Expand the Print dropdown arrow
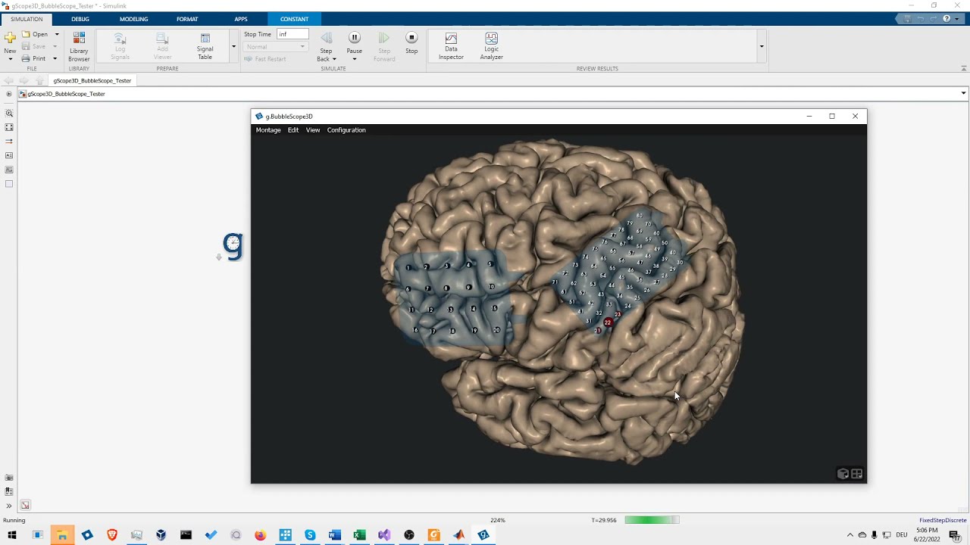The width and height of the screenshot is (970, 545). (55, 58)
